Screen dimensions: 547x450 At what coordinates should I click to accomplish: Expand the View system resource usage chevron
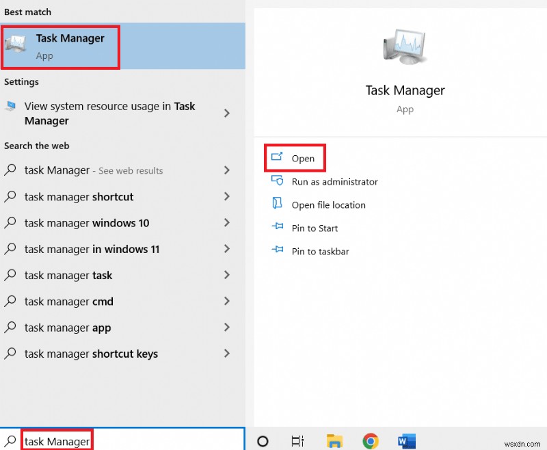pos(227,114)
